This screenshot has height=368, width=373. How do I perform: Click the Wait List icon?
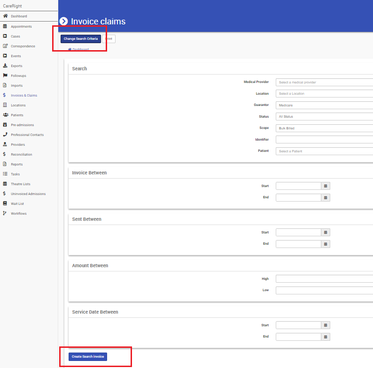(5, 203)
